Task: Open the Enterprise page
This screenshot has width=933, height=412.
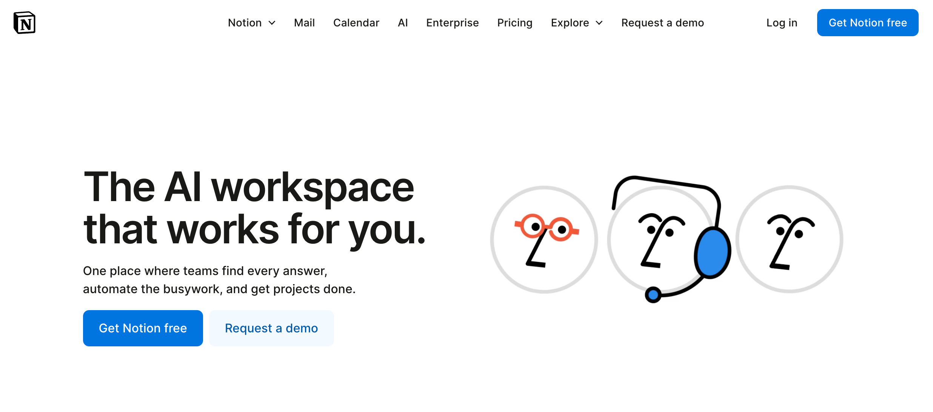Action: [x=452, y=23]
